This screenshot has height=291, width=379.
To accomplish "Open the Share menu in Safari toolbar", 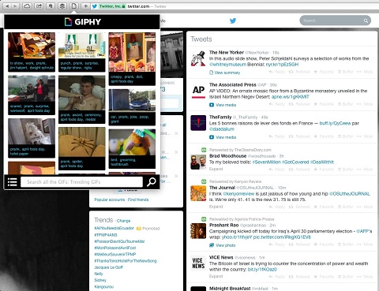I will click(39, 6).
